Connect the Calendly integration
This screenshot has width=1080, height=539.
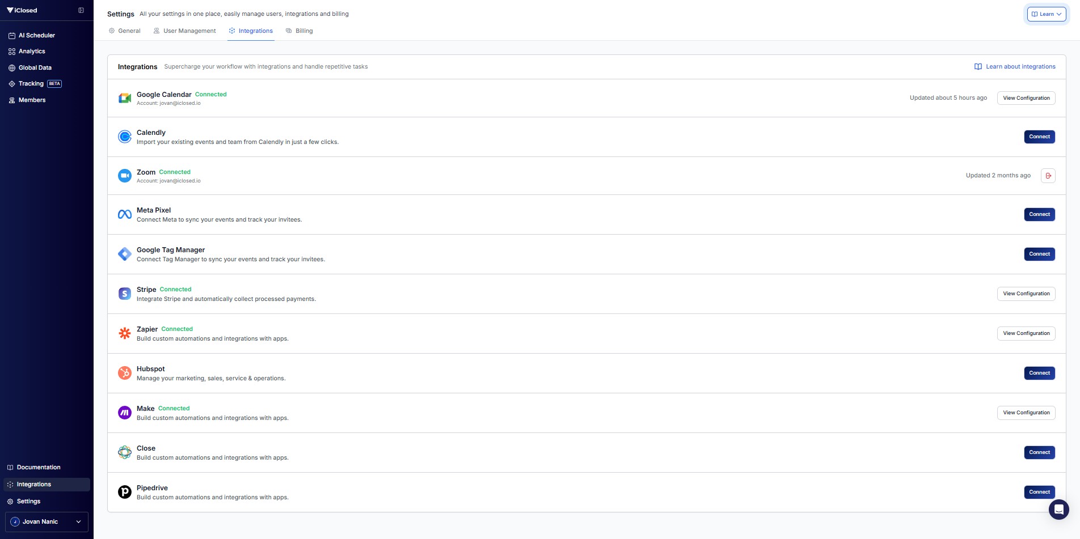pyautogui.click(x=1039, y=137)
